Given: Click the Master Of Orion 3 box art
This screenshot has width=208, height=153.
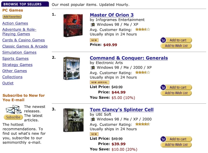Looking at the screenshot, I should pos(73,25).
